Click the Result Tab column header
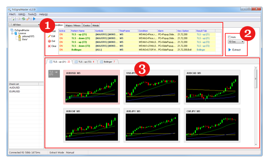This screenshot has height=162, width=276. (x=206, y=31)
